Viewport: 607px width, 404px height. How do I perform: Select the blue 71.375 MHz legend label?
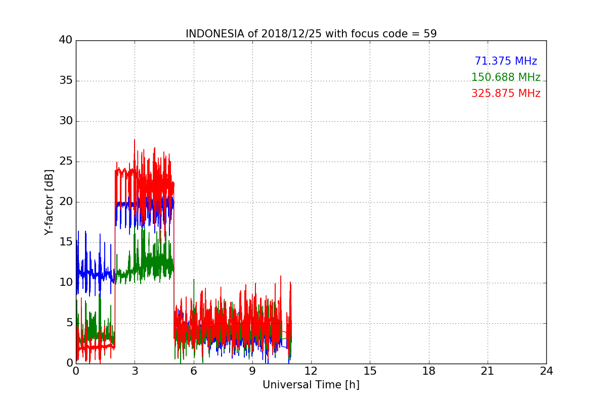pyautogui.click(x=506, y=61)
